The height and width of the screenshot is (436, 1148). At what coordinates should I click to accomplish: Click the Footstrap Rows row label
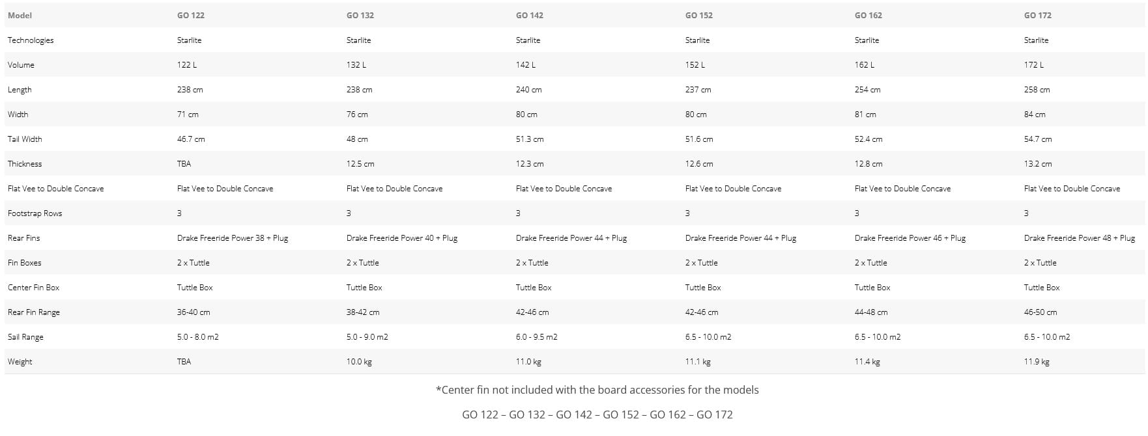35,213
